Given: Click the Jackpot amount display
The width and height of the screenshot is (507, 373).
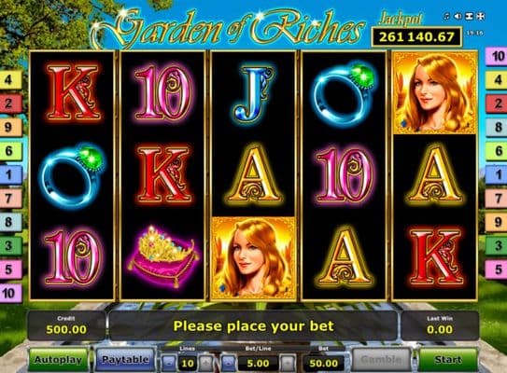Looking at the screenshot, I should coord(416,36).
